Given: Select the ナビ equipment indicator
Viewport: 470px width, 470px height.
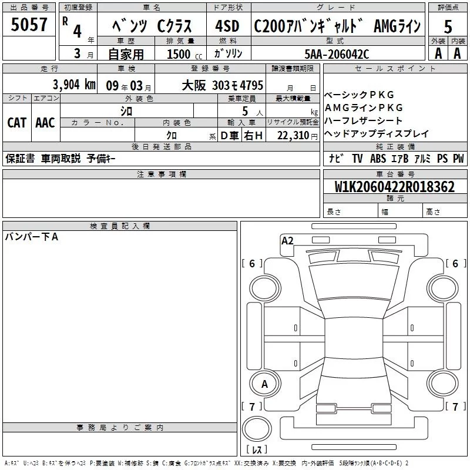Looking at the screenshot, I should point(336,158).
